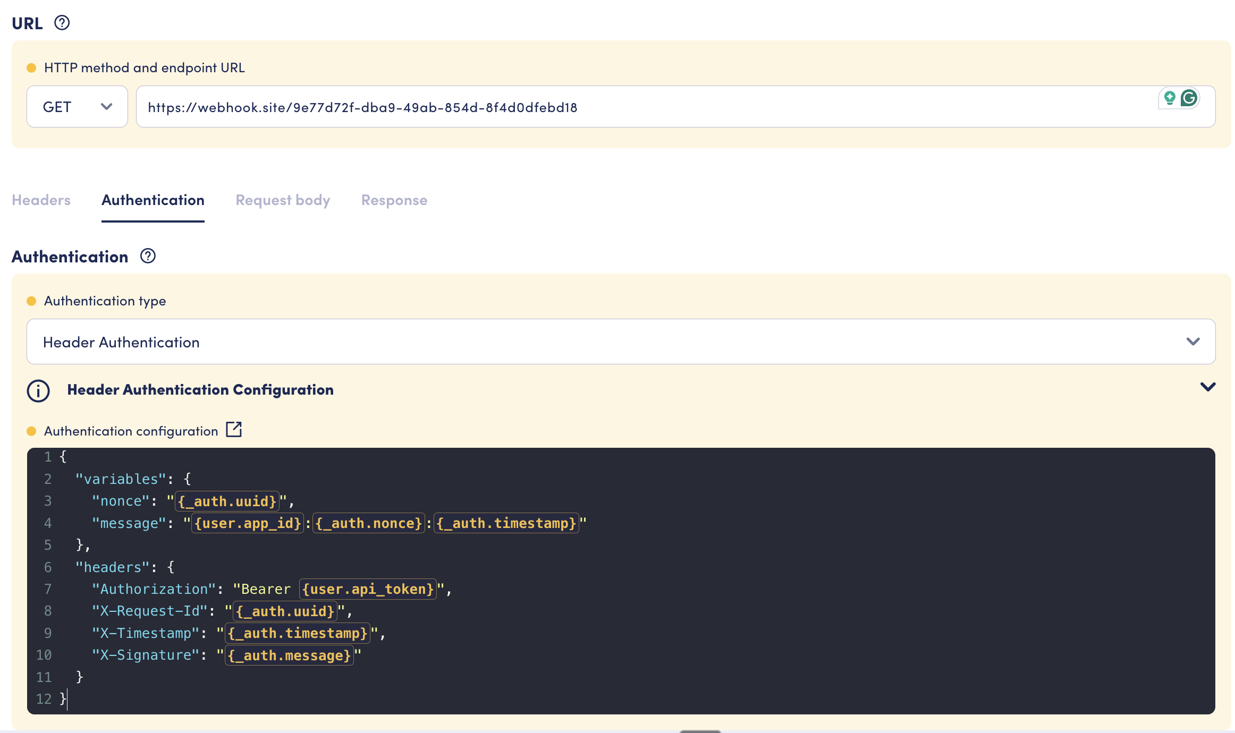Click the lightbulb suggestion icon in URL field

pyautogui.click(x=1169, y=98)
